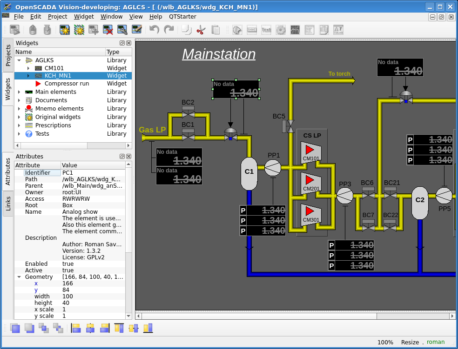Expand the Mnemo elements library

point(19,109)
